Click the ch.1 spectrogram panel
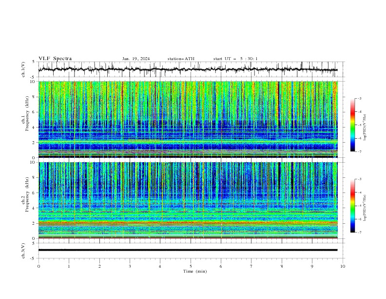The width and height of the screenshot is (386, 299). pos(188,119)
